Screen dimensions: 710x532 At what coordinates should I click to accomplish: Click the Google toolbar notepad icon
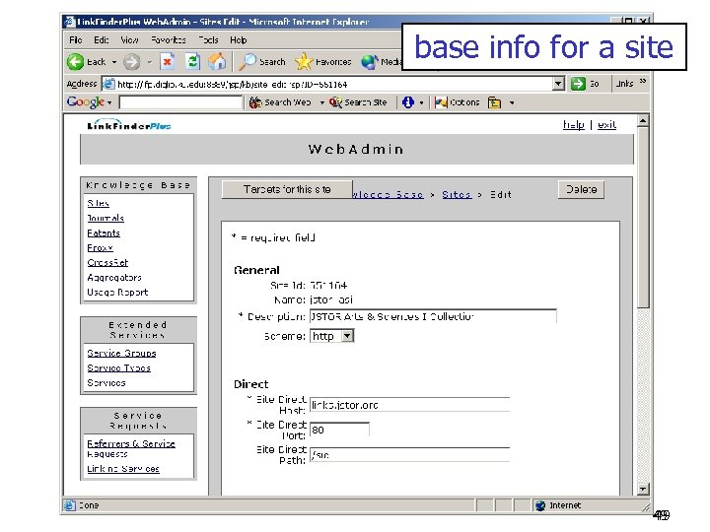click(x=494, y=102)
